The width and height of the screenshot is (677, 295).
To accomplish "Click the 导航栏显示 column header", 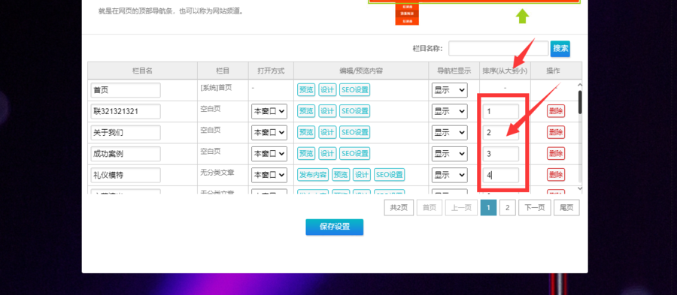I will click(454, 71).
